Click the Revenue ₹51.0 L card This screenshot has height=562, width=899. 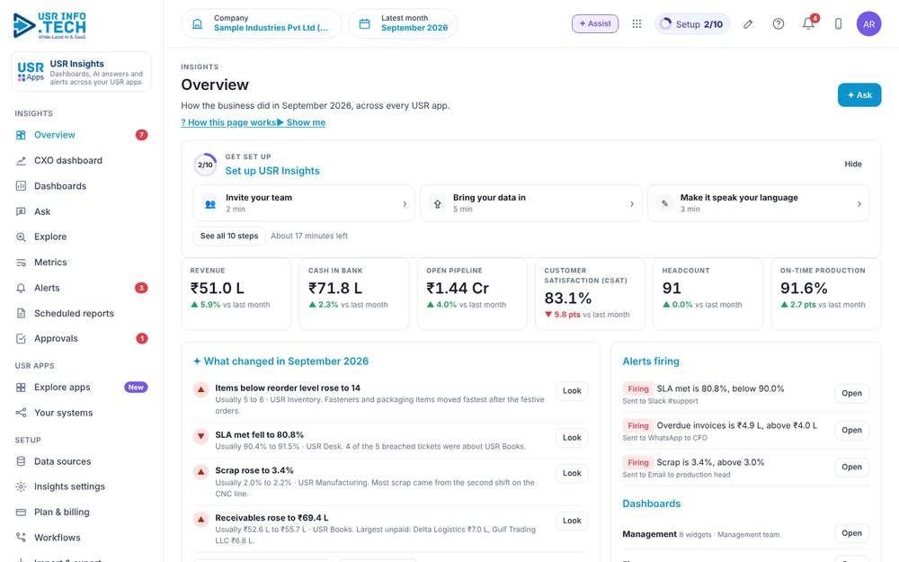click(x=236, y=294)
